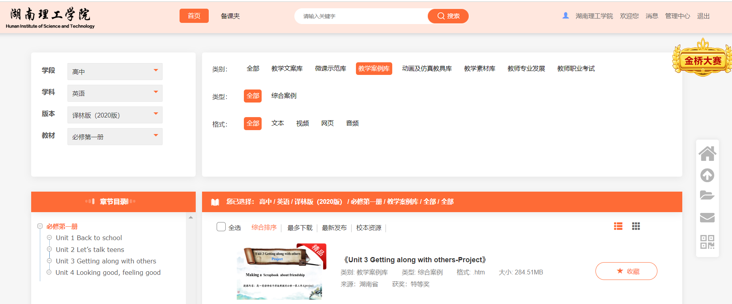The width and height of the screenshot is (732, 304).
Task: Click the envelope message icon
Action: pos(707,218)
